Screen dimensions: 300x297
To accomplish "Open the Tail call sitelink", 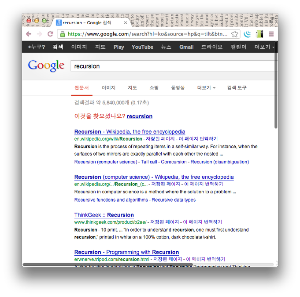I will pyautogui.click(x=149, y=162).
